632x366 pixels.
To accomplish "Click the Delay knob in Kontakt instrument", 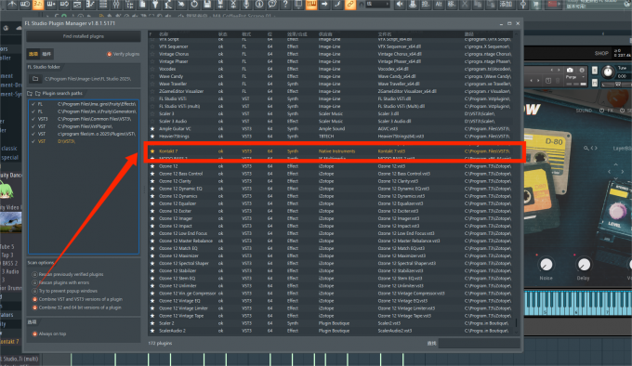I will [584, 265].
